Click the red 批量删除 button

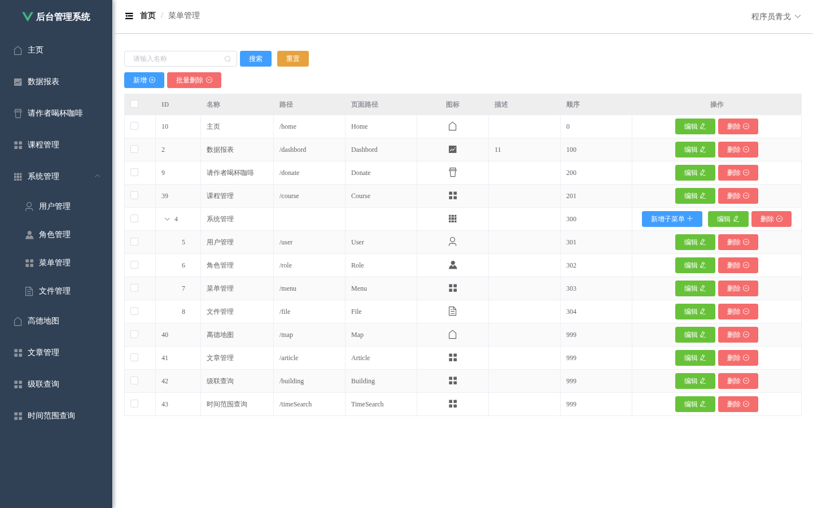[194, 80]
